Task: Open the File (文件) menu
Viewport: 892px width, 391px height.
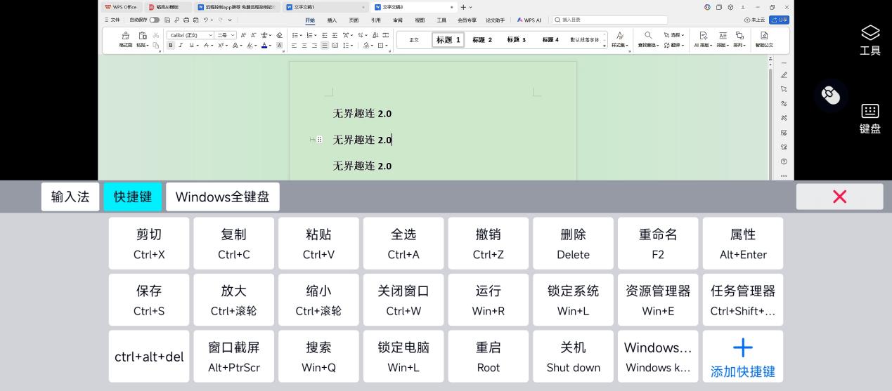Action: click(x=112, y=20)
